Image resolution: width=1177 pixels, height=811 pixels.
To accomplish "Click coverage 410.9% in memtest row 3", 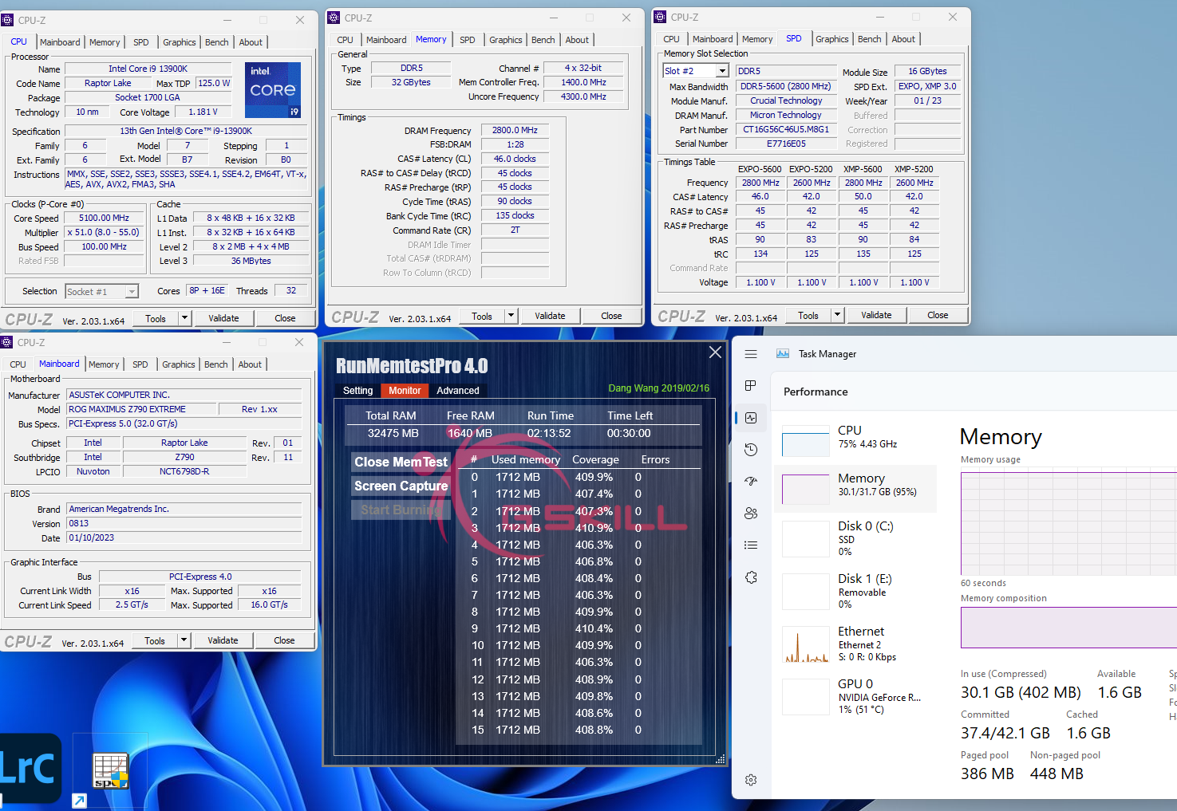I will coord(594,528).
